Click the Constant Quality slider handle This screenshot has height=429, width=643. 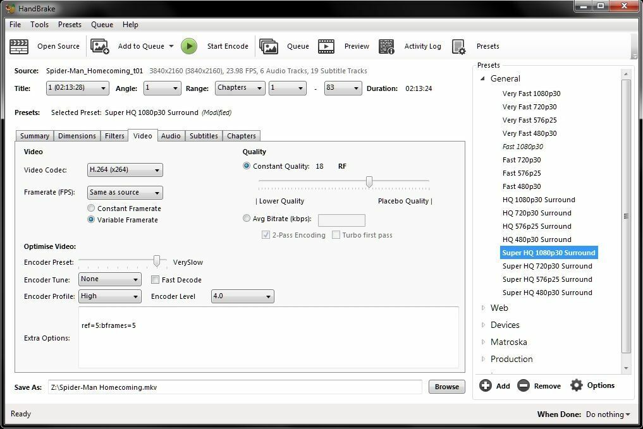click(x=369, y=181)
